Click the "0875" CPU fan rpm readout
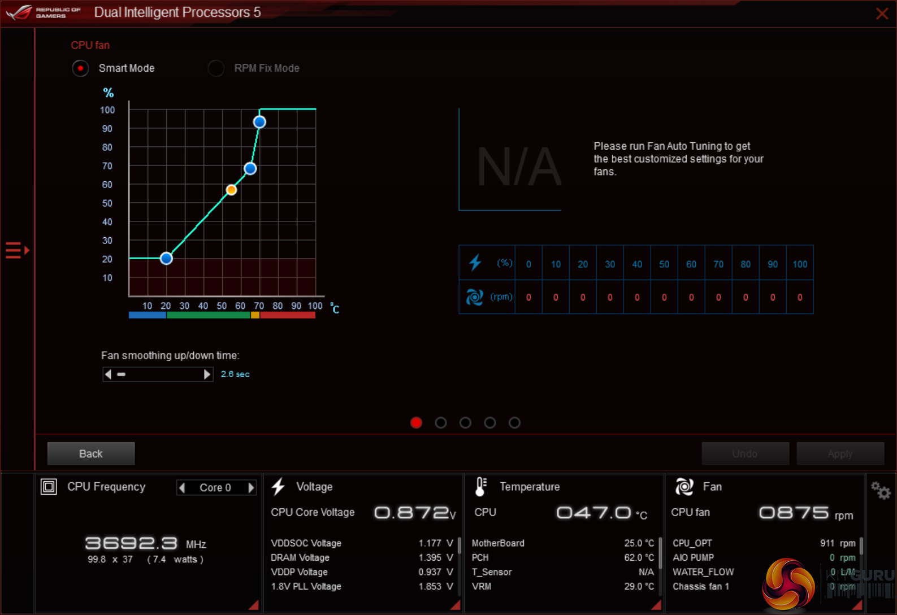 pyautogui.click(x=794, y=512)
